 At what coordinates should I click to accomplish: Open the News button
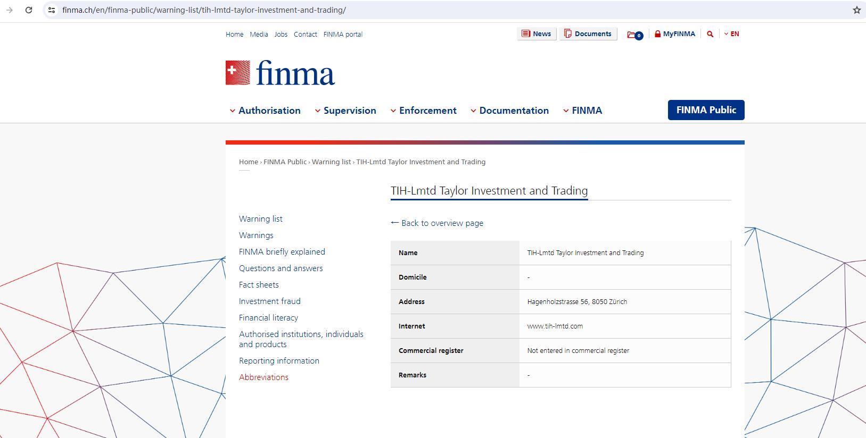[537, 34]
